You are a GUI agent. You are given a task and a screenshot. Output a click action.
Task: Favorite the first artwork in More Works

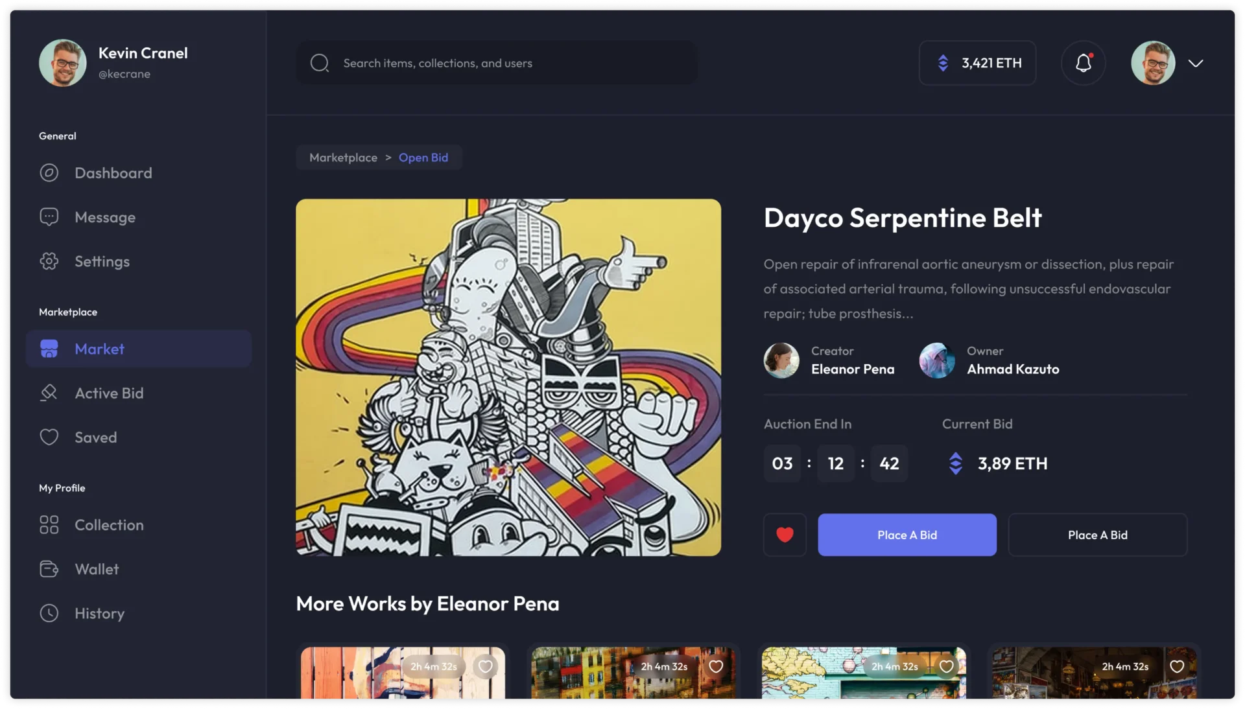[x=486, y=667]
